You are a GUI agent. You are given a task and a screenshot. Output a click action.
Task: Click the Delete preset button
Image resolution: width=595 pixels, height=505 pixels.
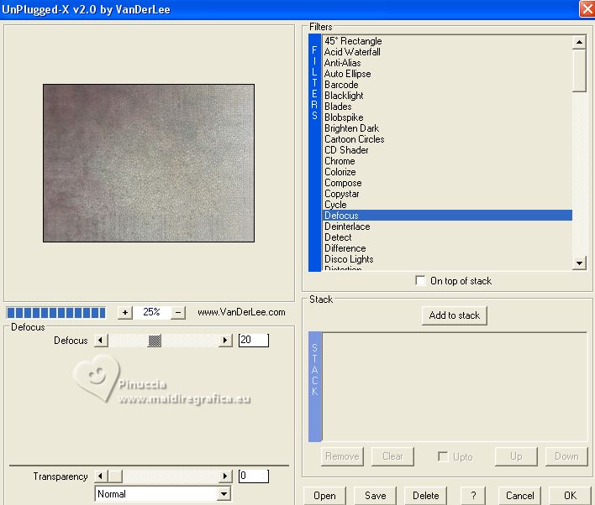tap(425, 496)
